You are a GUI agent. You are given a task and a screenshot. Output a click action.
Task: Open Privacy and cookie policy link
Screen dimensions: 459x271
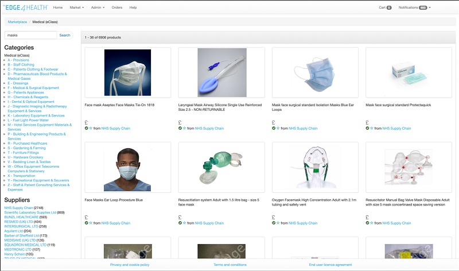point(130,265)
